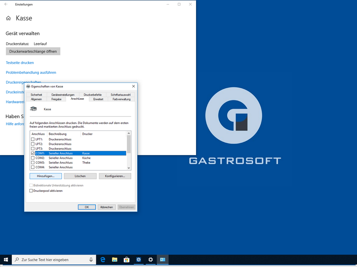The height and width of the screenshot is (267, 357).
Task: Click Druckerwarteschlange öffnen button
Action: click(33, 51)
